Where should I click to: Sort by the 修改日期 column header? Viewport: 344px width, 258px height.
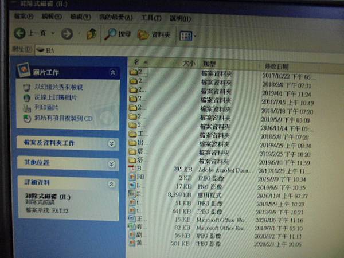tap(277, 67)
